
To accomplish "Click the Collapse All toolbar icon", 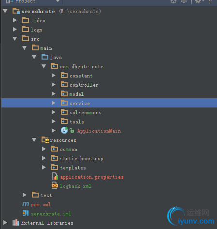I will (184, 1).
